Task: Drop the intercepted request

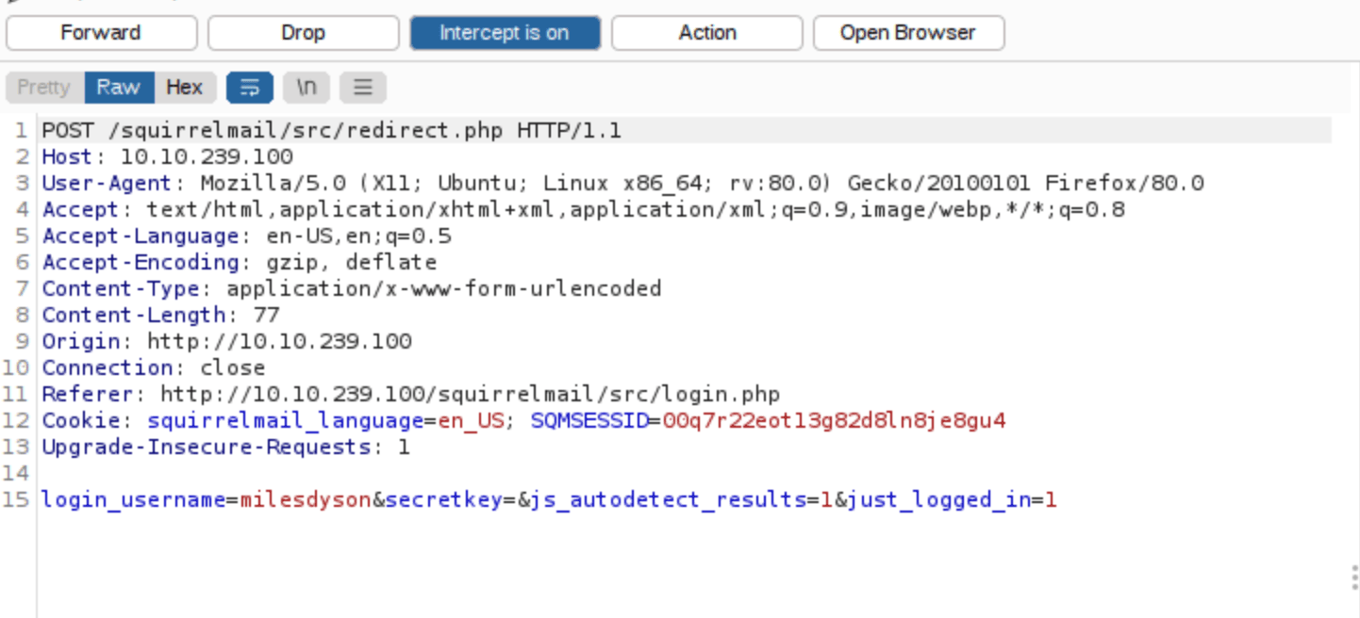Action: [x=302, y=32]
